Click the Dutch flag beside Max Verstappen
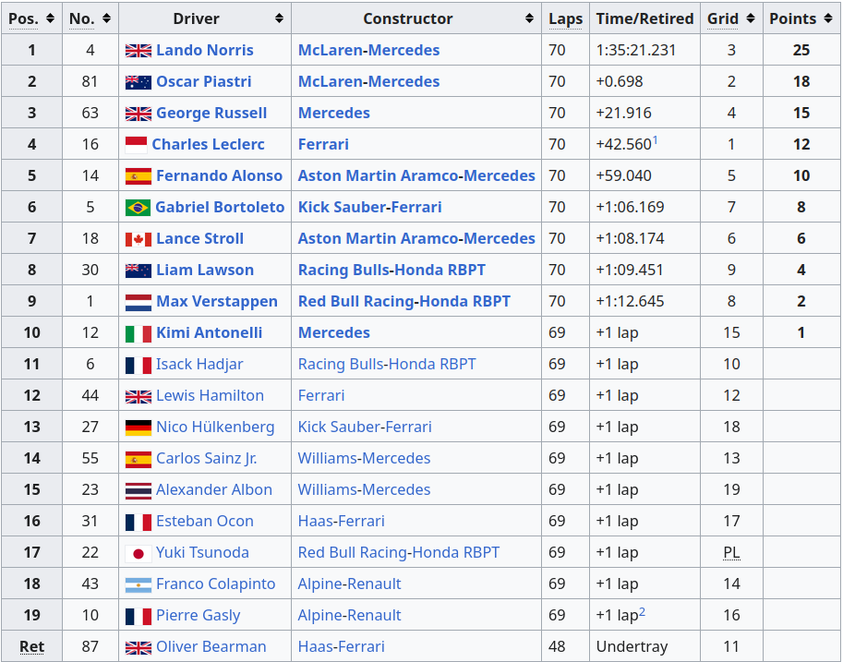 [x=138, y=302]
